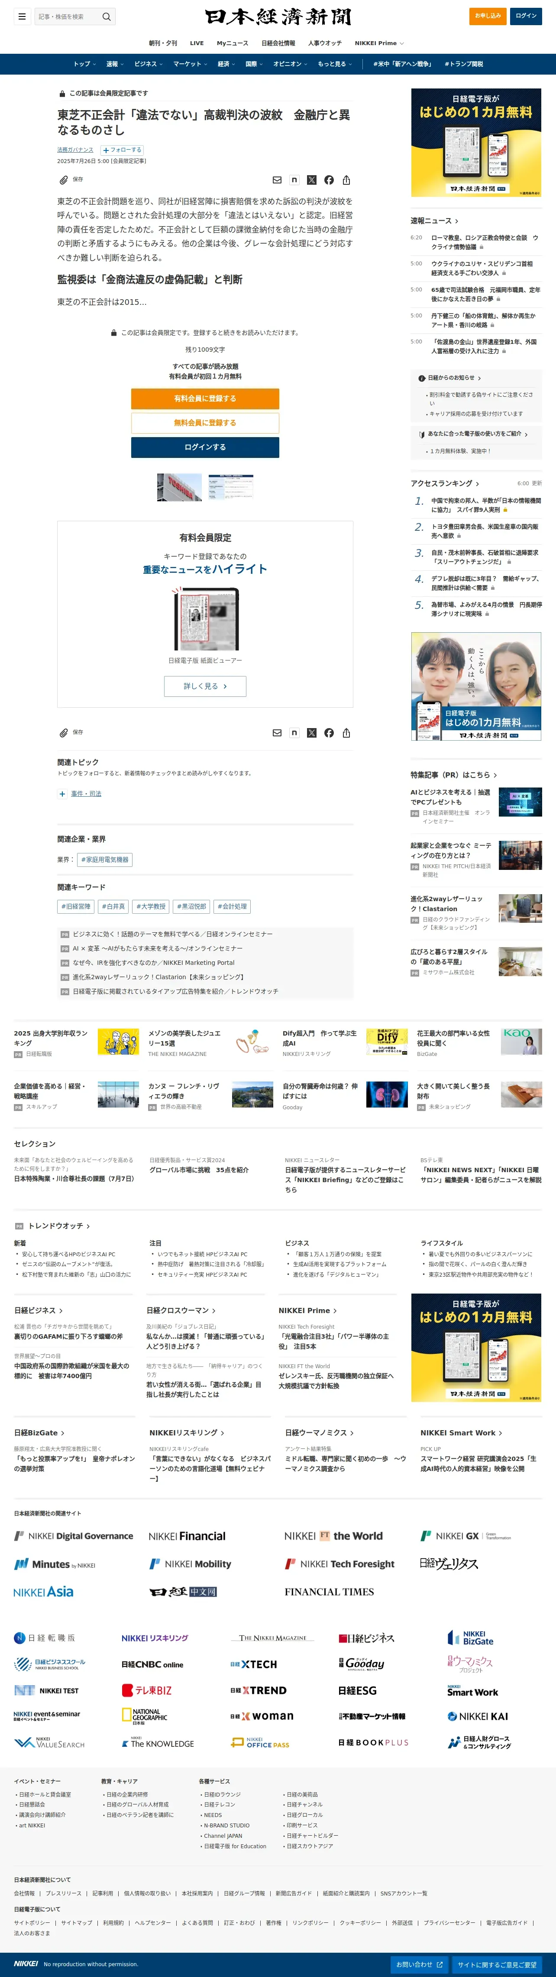This screenshot has height=1977, width=556.
Task: Open the はじめの1カ月無料 banner beside the headline
Action: coord(476,142)
